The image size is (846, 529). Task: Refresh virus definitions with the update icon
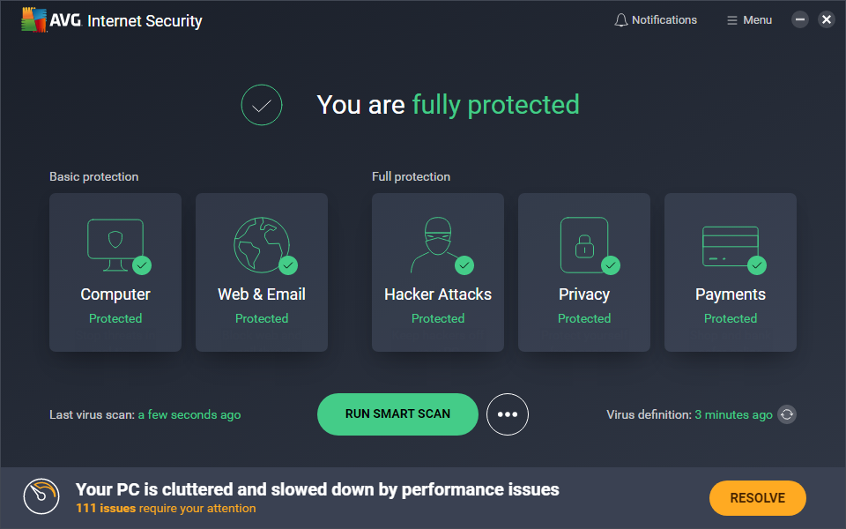tap(787, 414)
